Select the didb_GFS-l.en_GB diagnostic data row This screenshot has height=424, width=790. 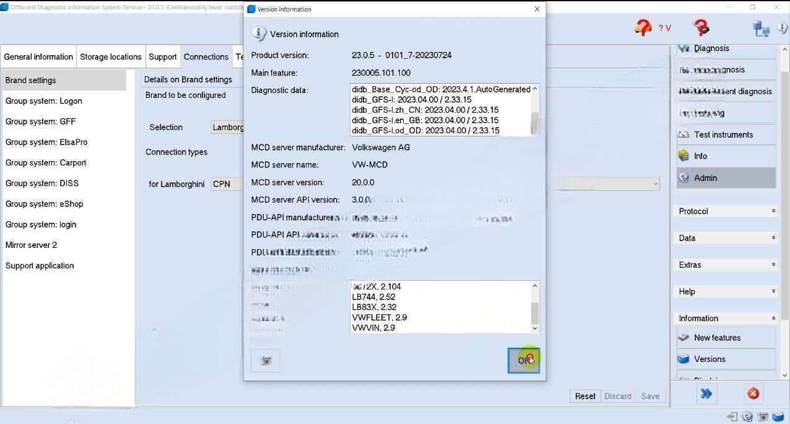point(425,120)
